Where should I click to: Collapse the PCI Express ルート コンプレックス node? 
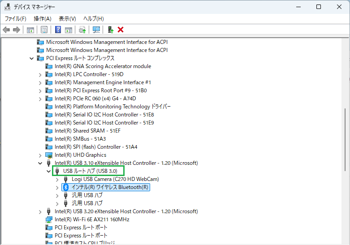click(x=32, y=59)
